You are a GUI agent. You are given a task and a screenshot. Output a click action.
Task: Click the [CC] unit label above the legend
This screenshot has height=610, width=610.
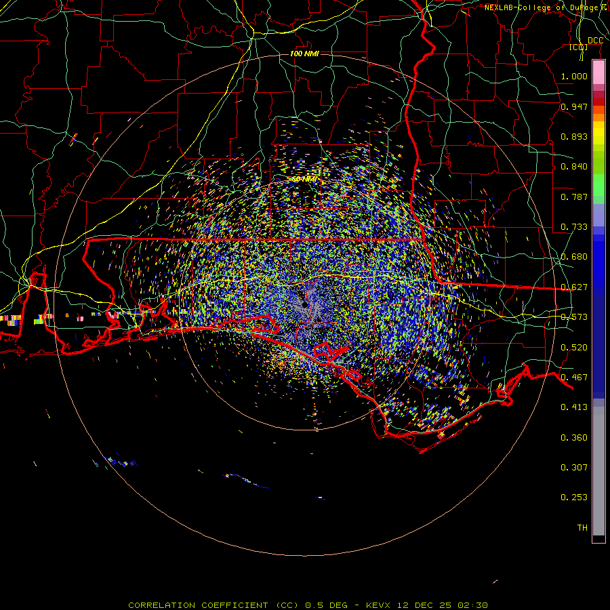579,47
